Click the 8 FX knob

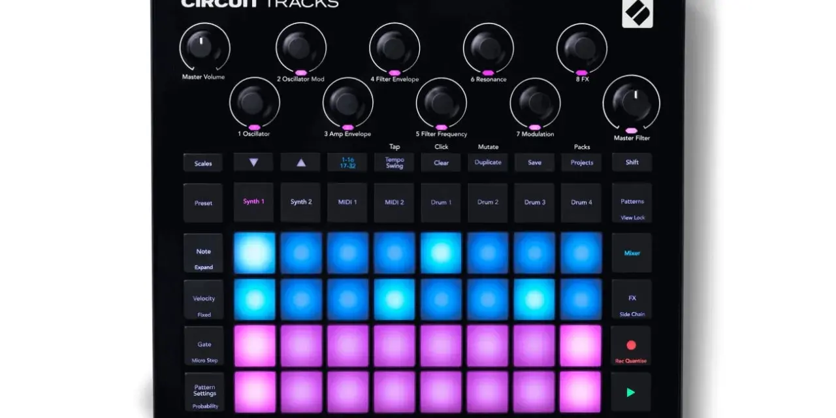582,47
